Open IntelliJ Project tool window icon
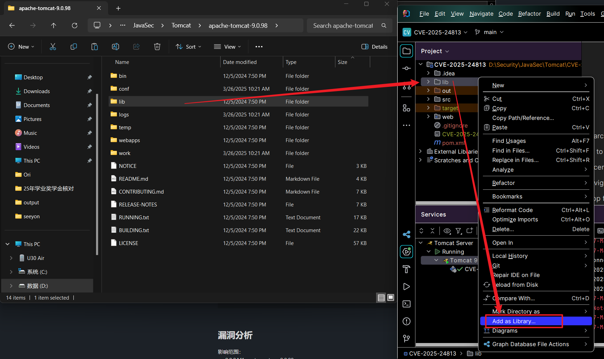The image size is (604, 359). [x=406, y=51]
